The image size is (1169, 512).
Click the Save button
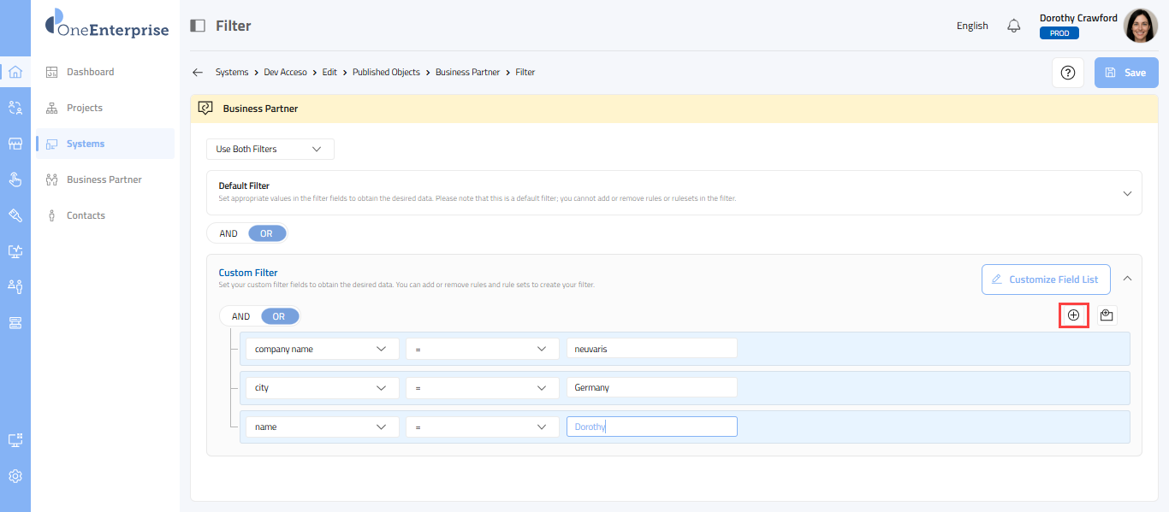click(1125, 73)
